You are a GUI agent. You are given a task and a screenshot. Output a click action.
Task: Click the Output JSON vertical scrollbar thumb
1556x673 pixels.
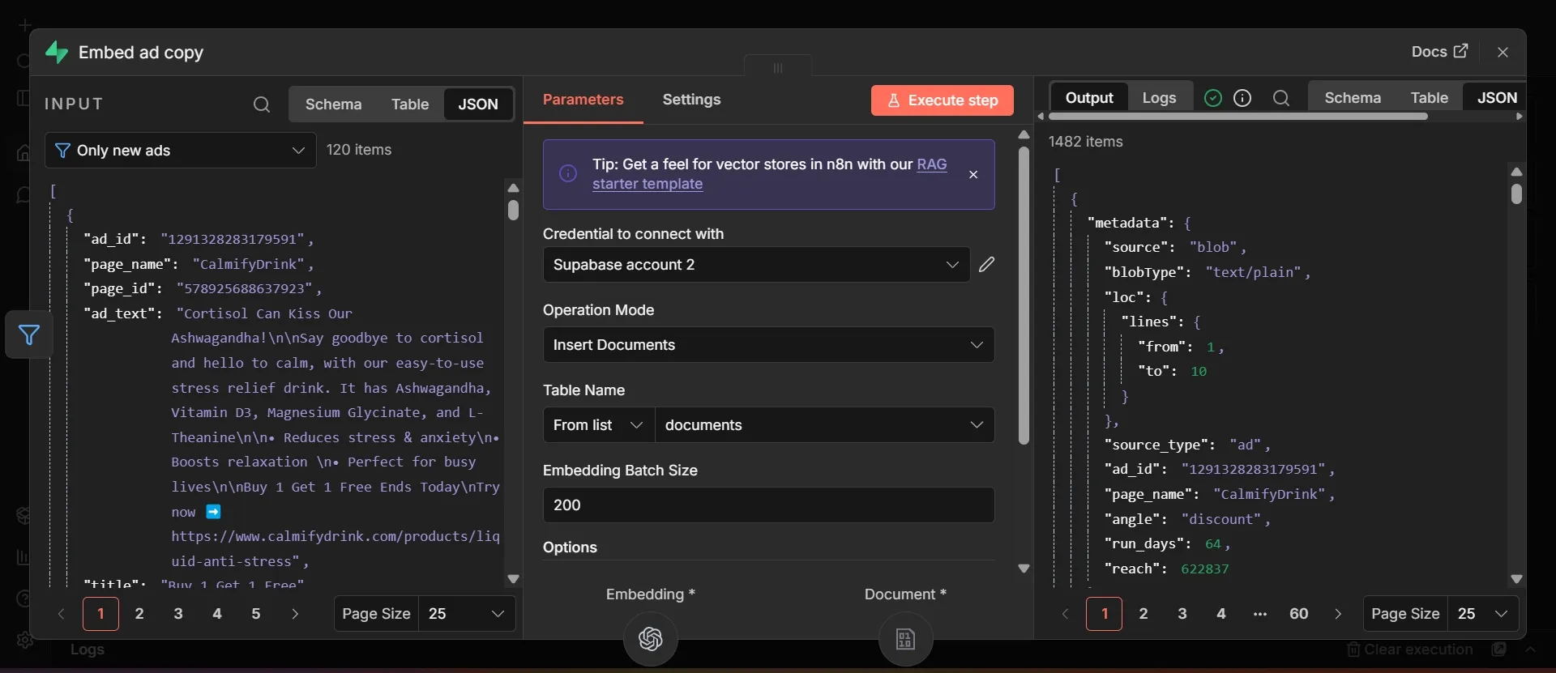pos(1516,194)
